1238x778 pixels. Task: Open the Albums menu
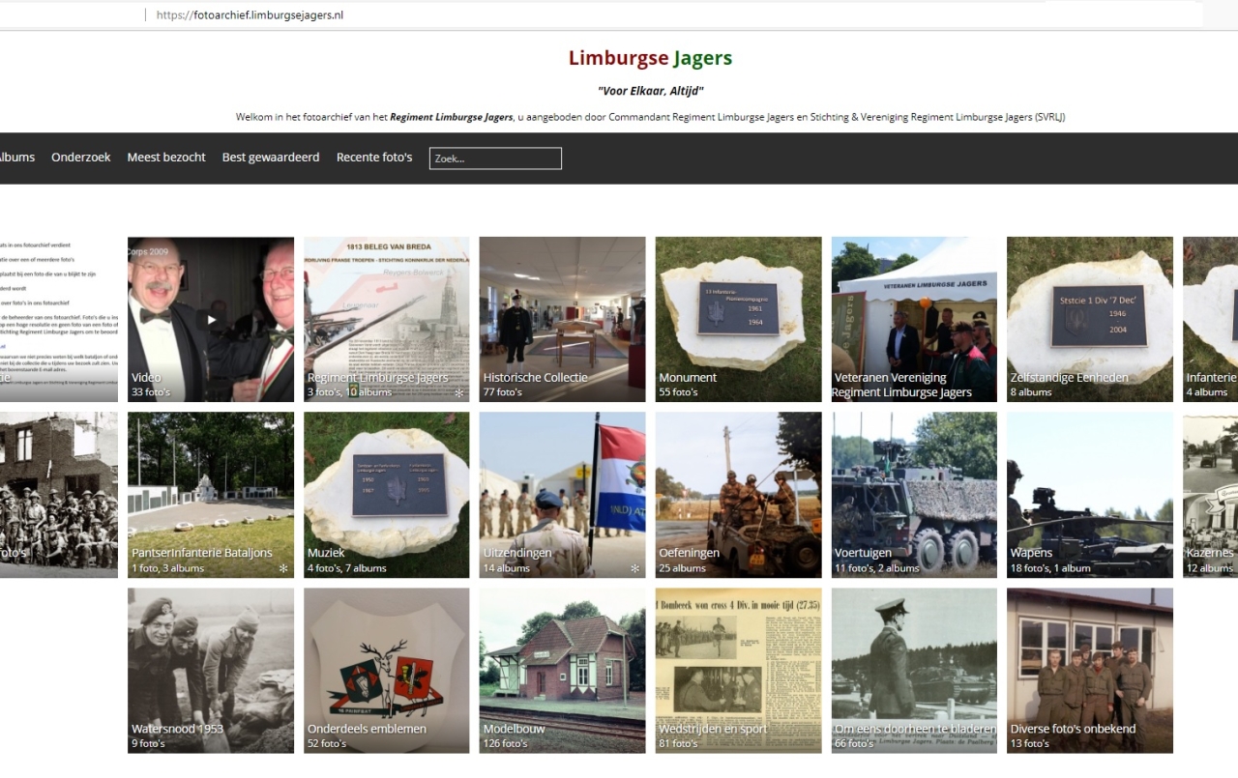point(17,157)
